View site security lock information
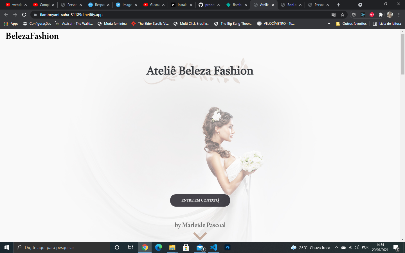405x253 pixels. click(35, 15)
